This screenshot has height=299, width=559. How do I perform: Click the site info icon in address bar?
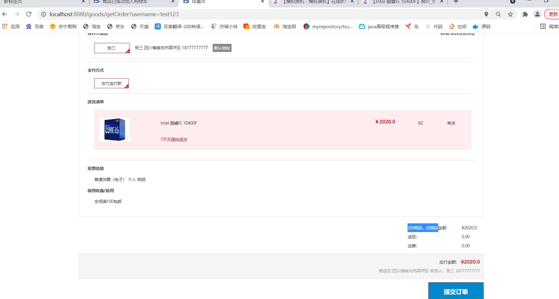pyautogui.click(x=43, y=14)
